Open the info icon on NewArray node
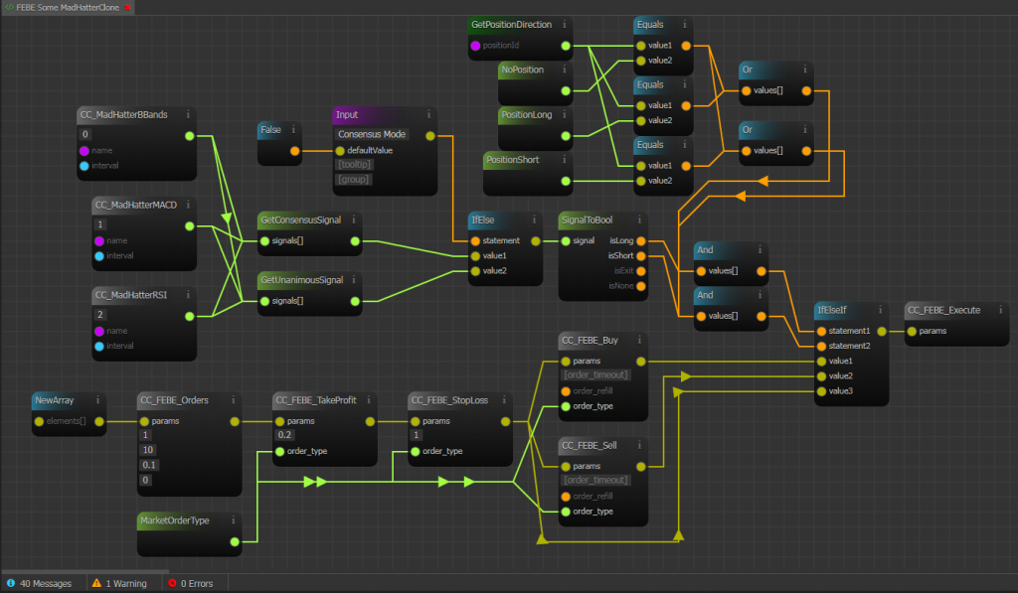 [98, 399]
